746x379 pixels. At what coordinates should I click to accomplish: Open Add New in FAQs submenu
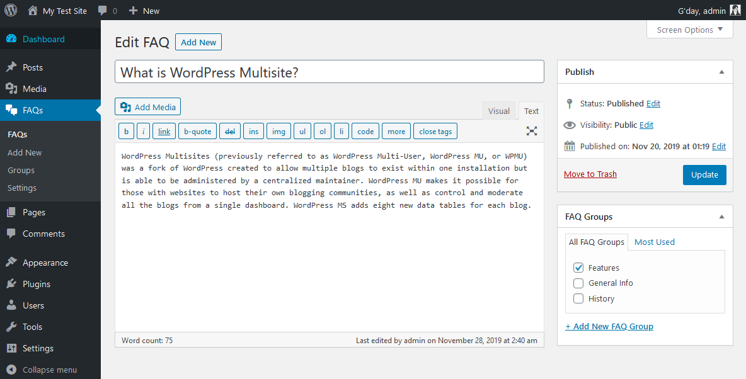tap(25, 152)
